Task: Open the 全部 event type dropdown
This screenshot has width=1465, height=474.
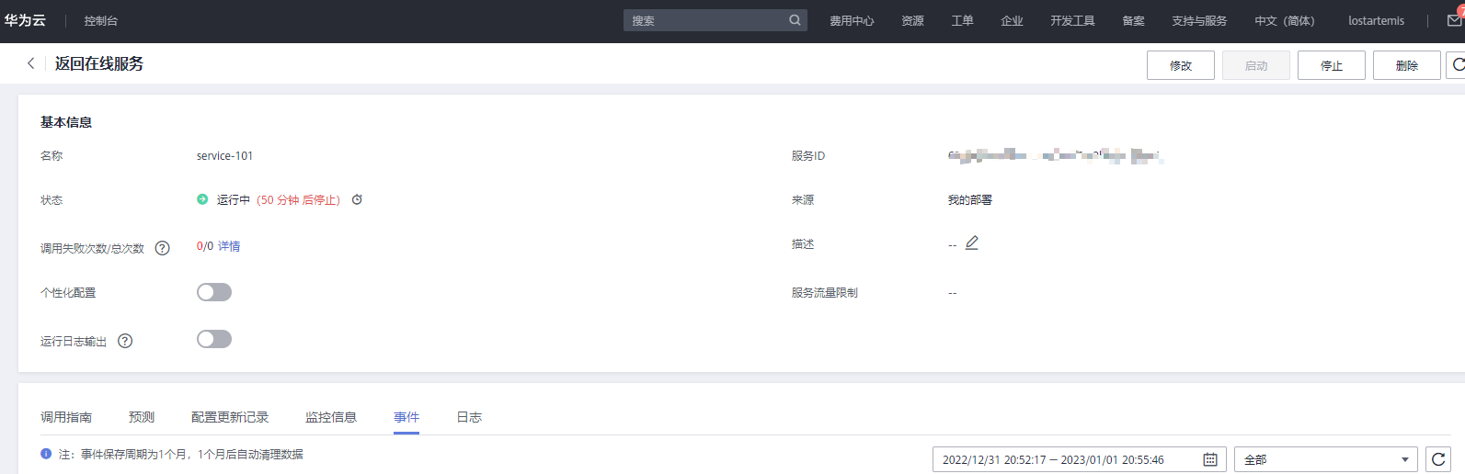Action: coord(1325,459)
